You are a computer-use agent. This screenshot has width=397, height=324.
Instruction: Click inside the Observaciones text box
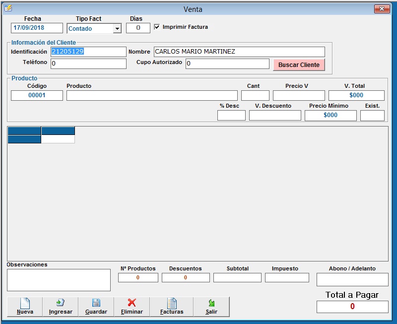pos(59,280)
